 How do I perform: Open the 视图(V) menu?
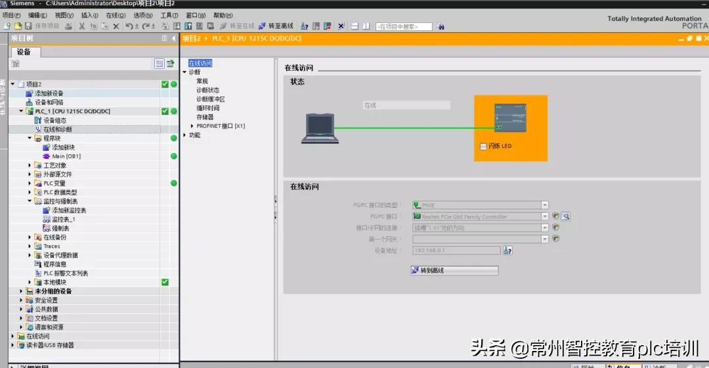pyautogui.click(x=64, y=15)
